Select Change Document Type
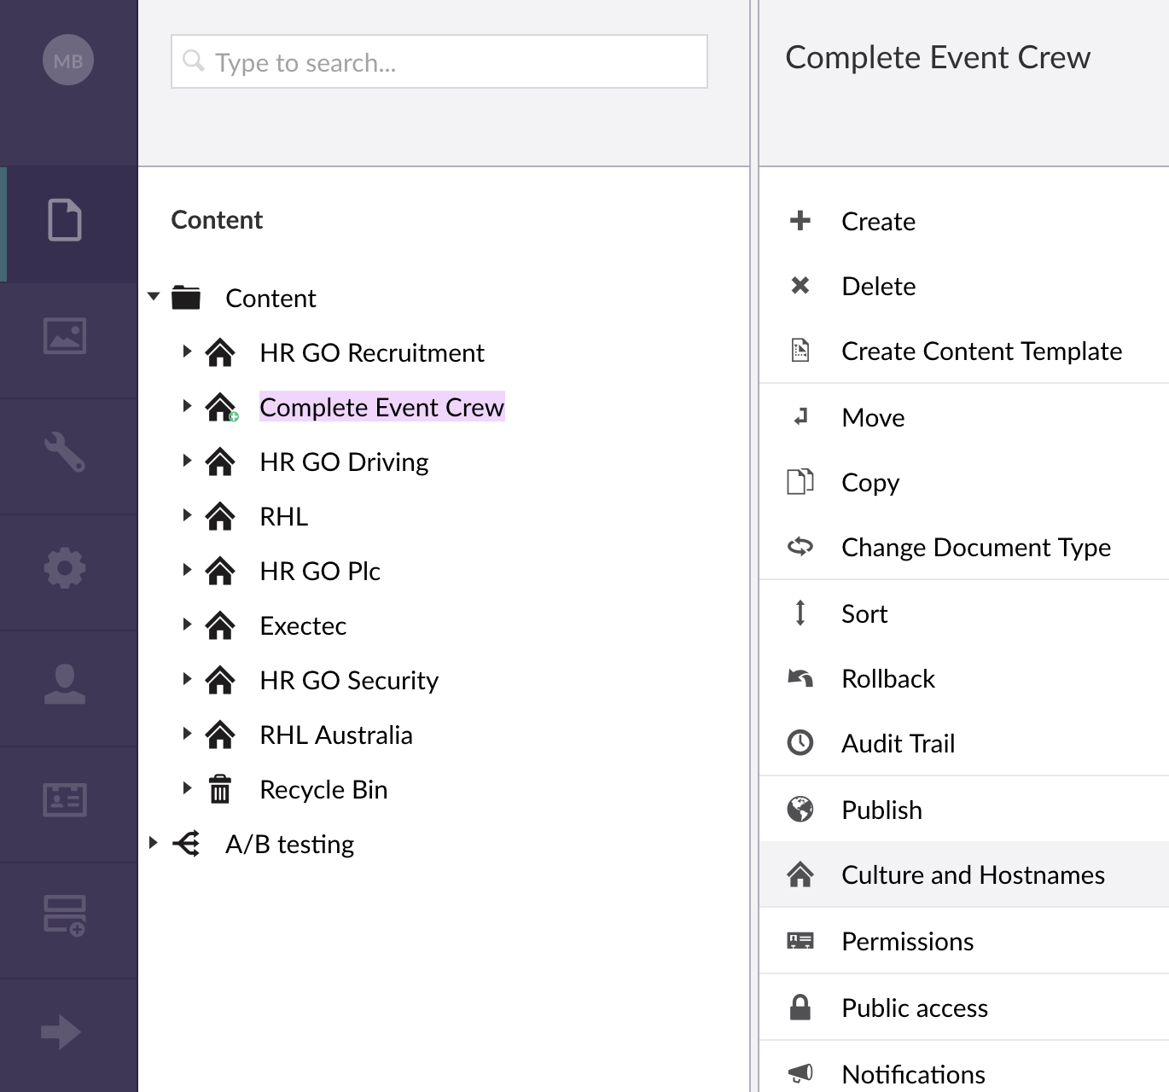 pyautogui.click(x=964, y=547)
